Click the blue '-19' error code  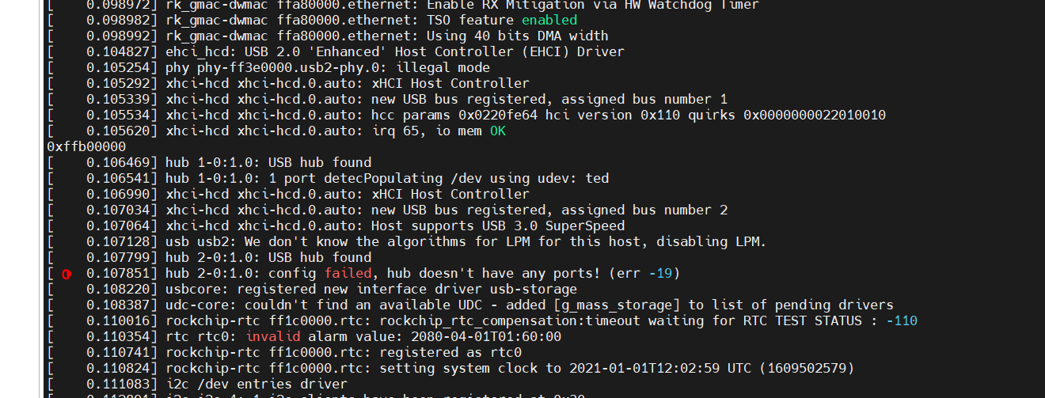coord(660,273)
